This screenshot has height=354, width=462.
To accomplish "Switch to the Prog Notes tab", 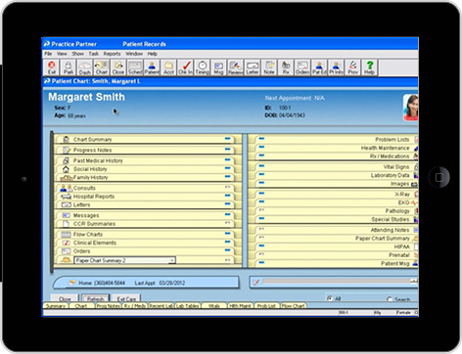I will [109, 306].
